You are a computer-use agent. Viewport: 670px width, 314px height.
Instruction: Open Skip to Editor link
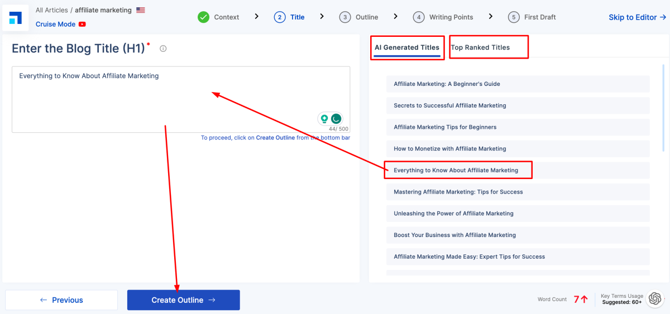click(637, 17)
